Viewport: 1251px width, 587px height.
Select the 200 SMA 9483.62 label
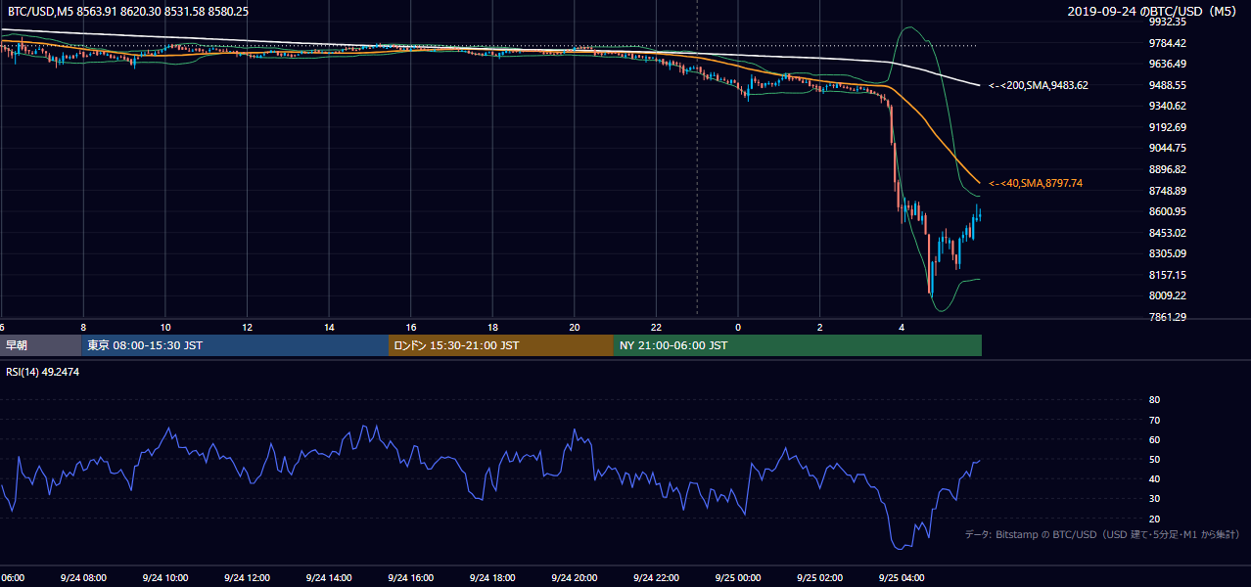[1038, 85]
